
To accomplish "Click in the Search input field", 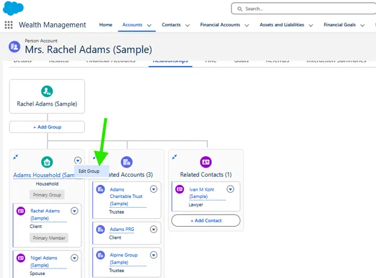I will click(x=305, y=8).
